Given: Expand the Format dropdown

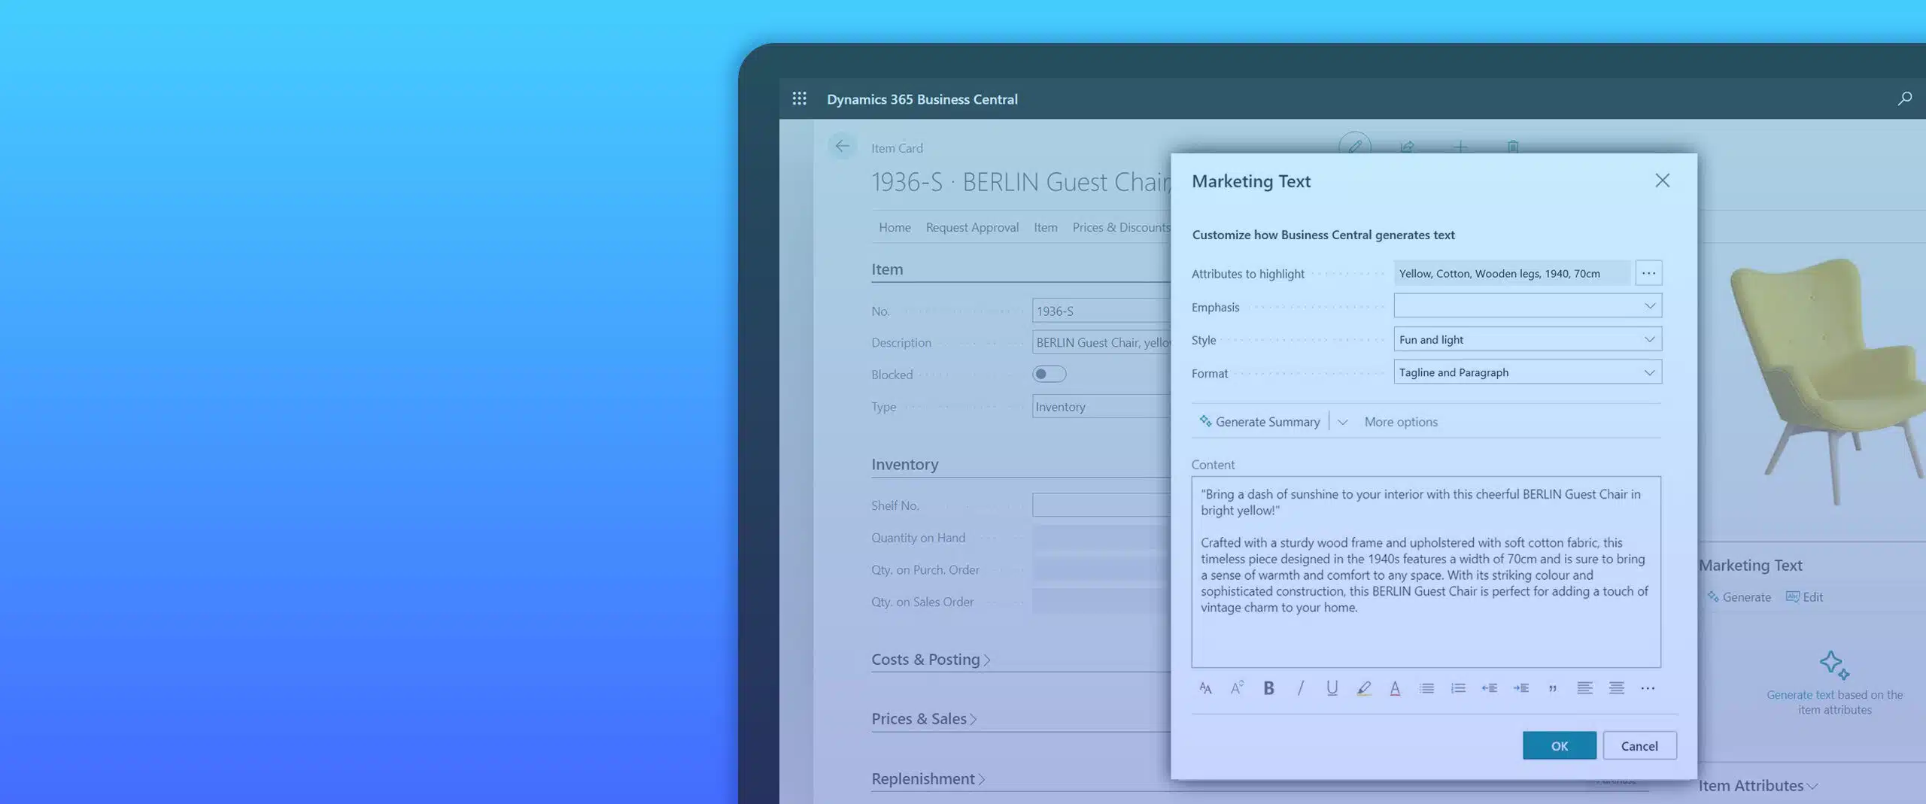Looking at the screenshot, I should tap(1527, 372).
